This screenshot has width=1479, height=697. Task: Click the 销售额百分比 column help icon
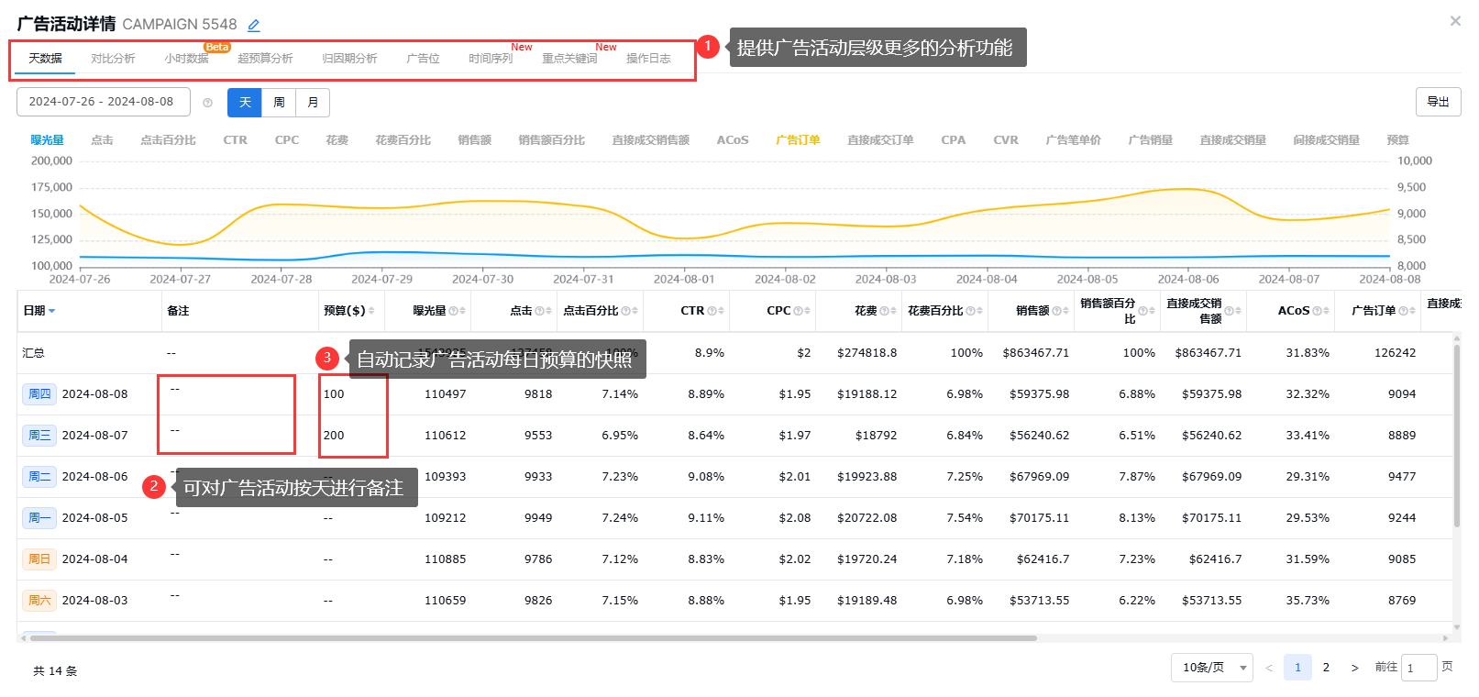click(1142, 311)
